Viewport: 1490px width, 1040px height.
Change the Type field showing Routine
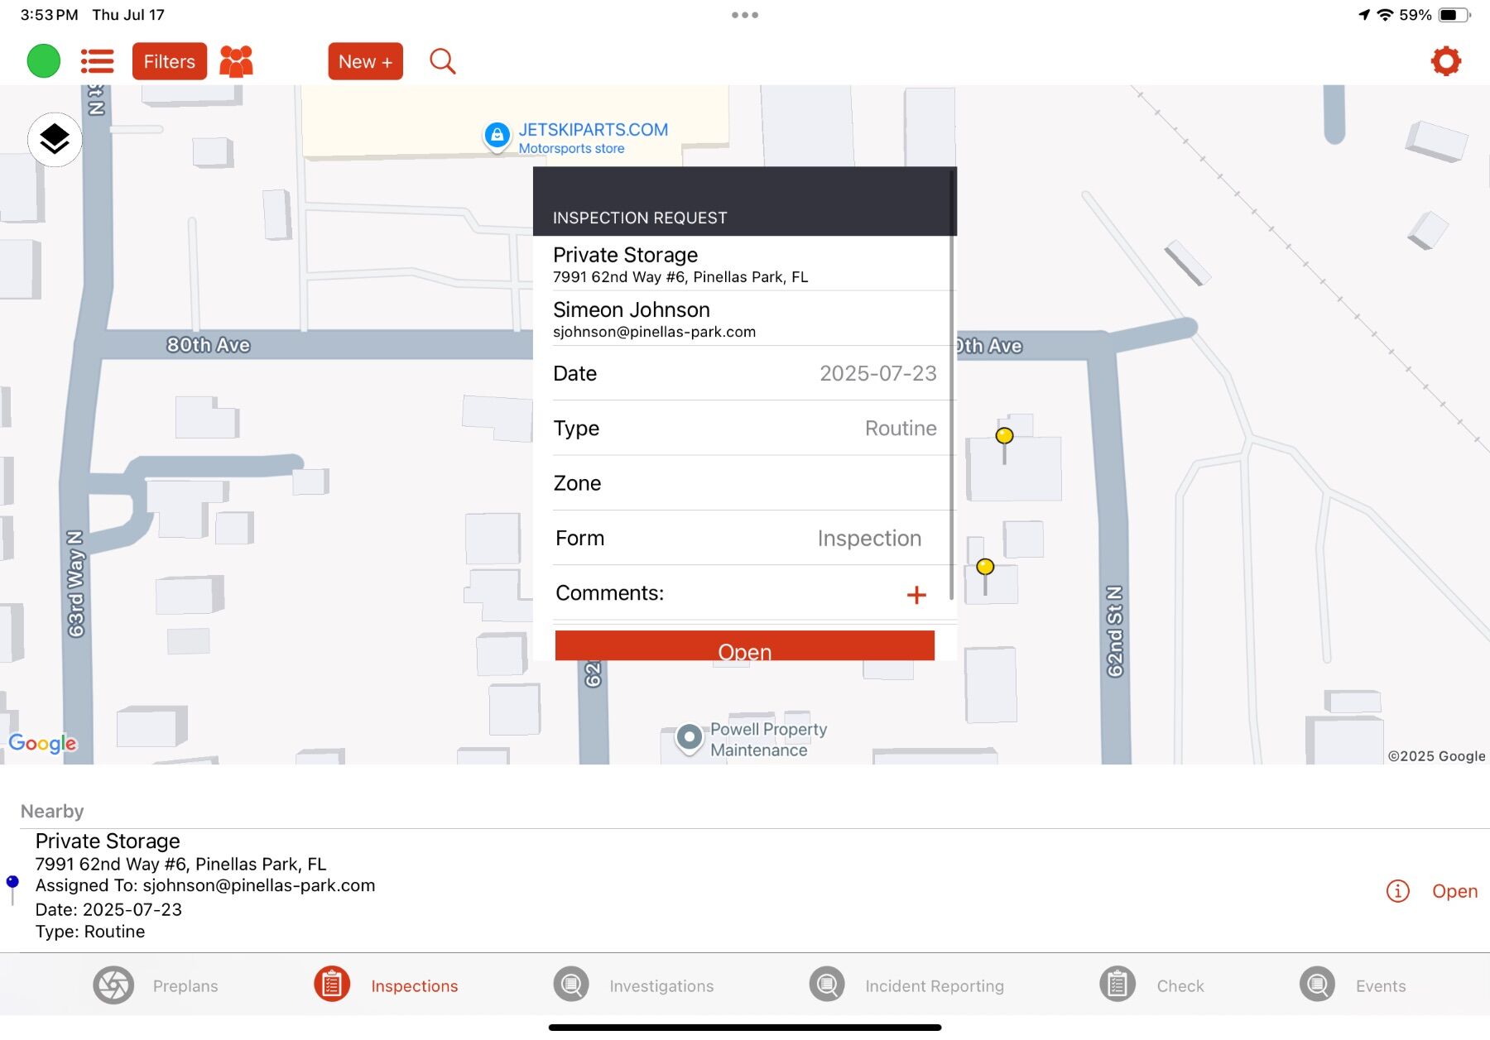click(x=745, y=429)
